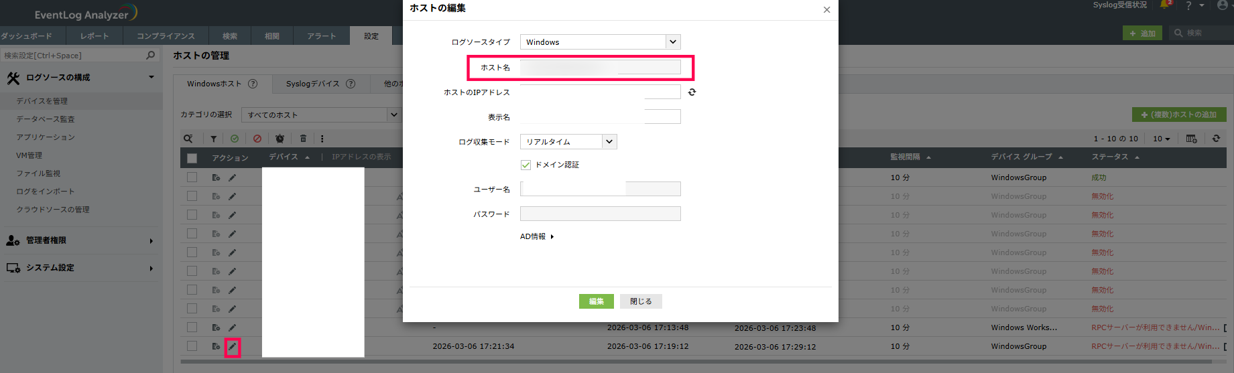
Task: Open the 相関 tab
Action: tap(272, 36)
